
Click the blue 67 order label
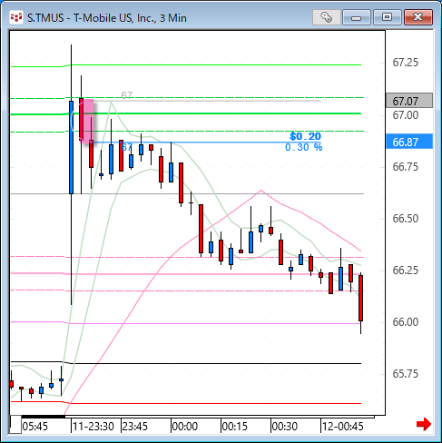[126, 147]
